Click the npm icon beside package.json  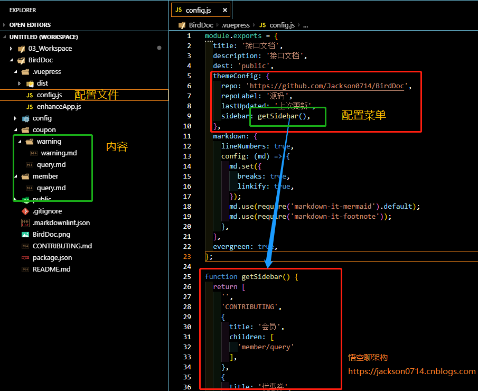tap(25, 258)
